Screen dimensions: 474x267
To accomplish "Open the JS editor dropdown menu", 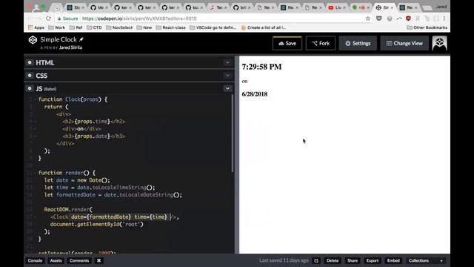I will click(x=227, y=88).
